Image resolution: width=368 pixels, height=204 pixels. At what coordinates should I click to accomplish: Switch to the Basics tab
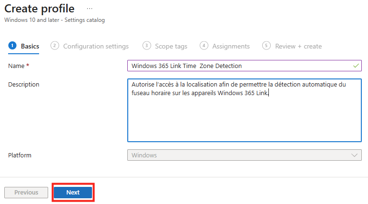[30, 46]
